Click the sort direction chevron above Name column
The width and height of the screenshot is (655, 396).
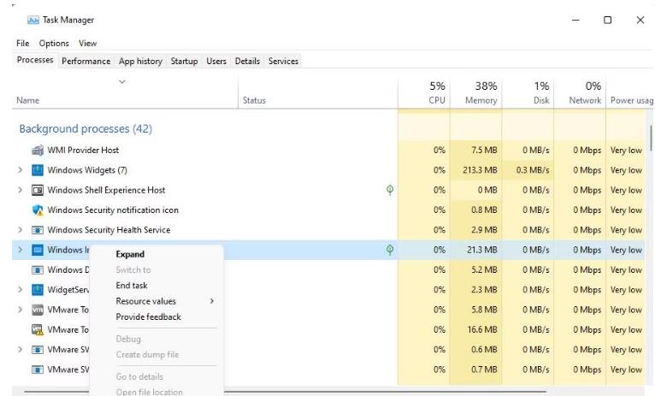tap(122, 81)
